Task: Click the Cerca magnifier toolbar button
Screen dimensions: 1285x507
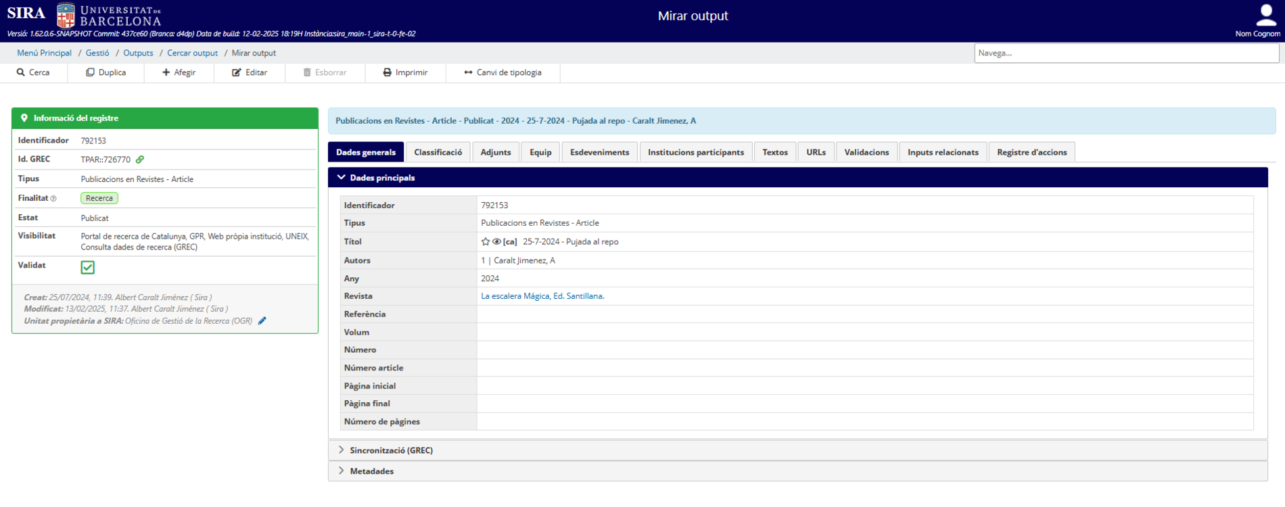Action: tap(33, 72)
